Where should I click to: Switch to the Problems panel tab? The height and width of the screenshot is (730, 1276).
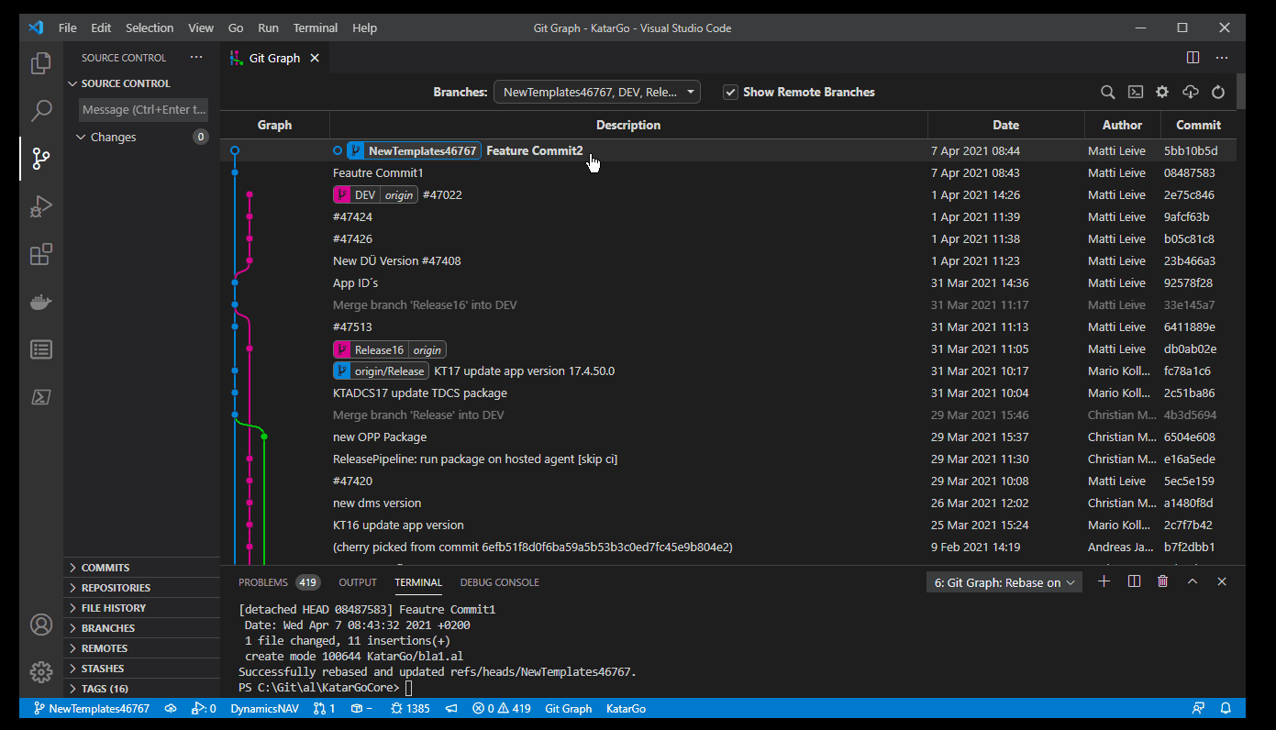(279, 582)
